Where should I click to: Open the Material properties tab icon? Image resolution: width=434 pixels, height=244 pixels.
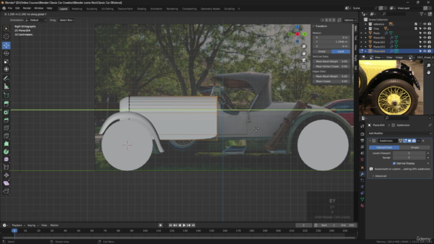[x=362, y=205]
